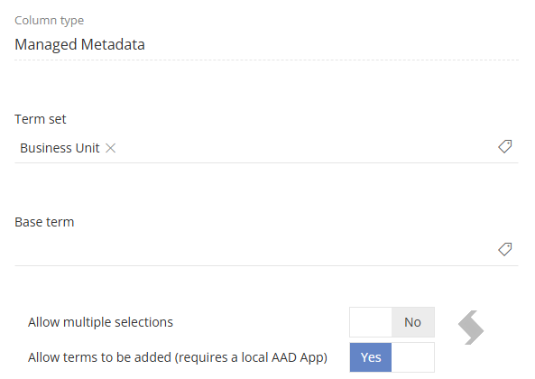Click the Base term label

44,222
